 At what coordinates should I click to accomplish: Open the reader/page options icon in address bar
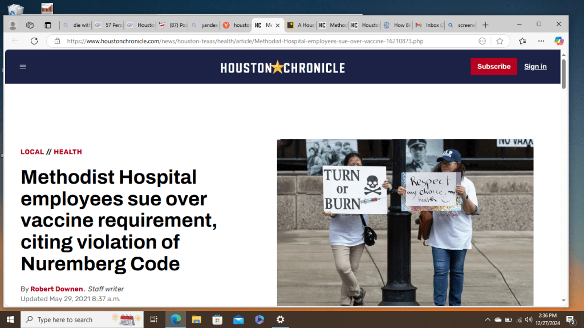tap(482, 41)
